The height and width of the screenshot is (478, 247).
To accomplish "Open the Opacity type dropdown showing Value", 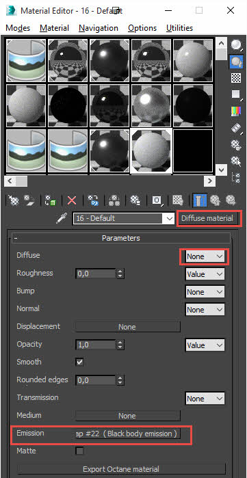I will pyautogui.click(x=205, y=345).
